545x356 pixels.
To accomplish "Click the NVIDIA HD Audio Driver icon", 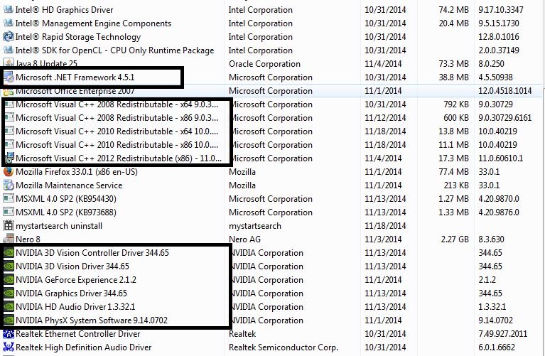I will coord(9,307).
